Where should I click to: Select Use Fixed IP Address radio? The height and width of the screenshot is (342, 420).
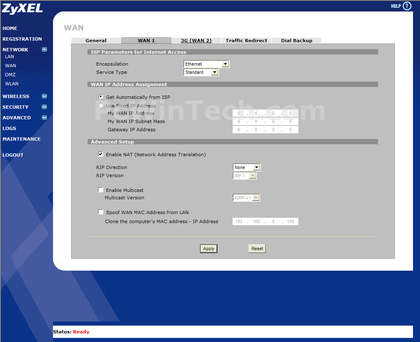(101, 105)
